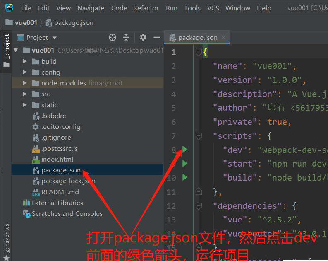Open the Window menu
The width and height of the screenshot is (328, 261).
click(x=238, y=8)
